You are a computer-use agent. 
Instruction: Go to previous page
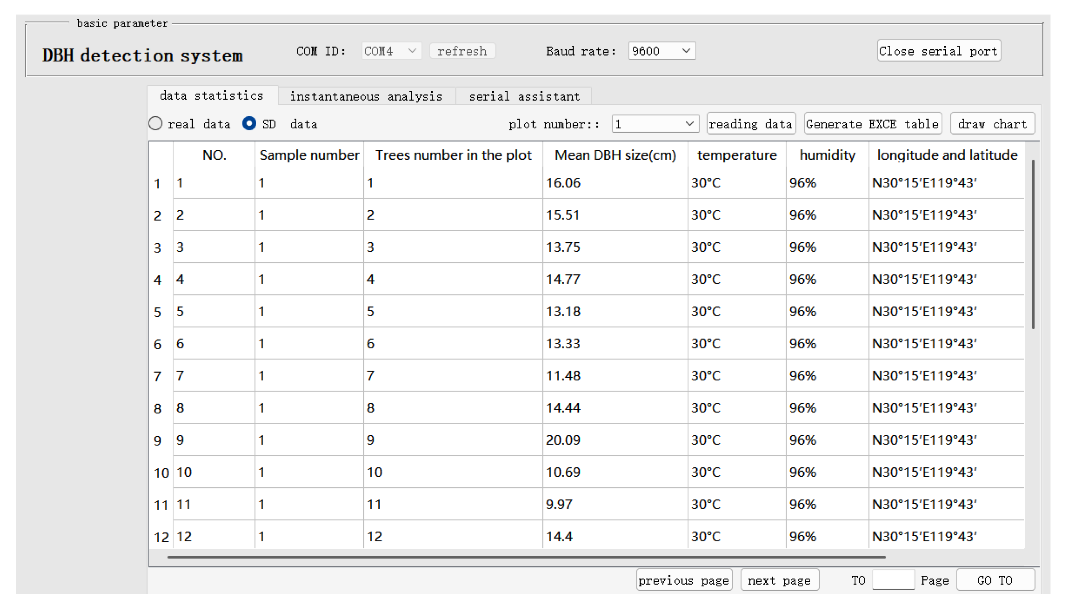coord(684,581)
